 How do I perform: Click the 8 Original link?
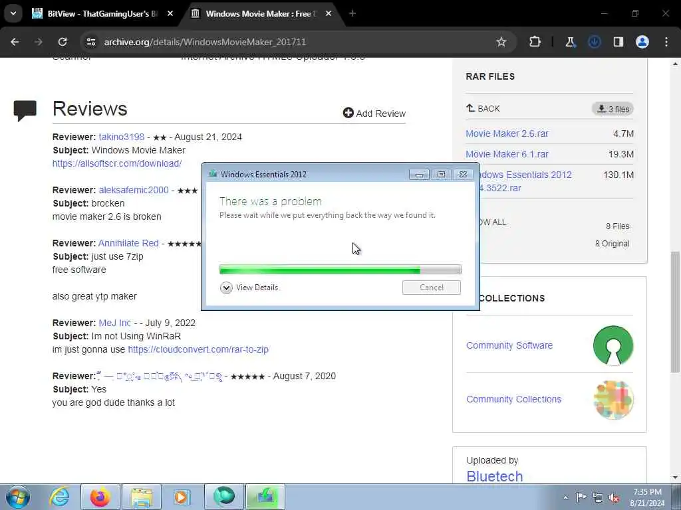pos(612,244)
